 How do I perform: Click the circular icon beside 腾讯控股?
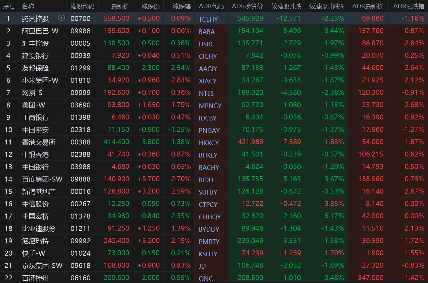61,18
